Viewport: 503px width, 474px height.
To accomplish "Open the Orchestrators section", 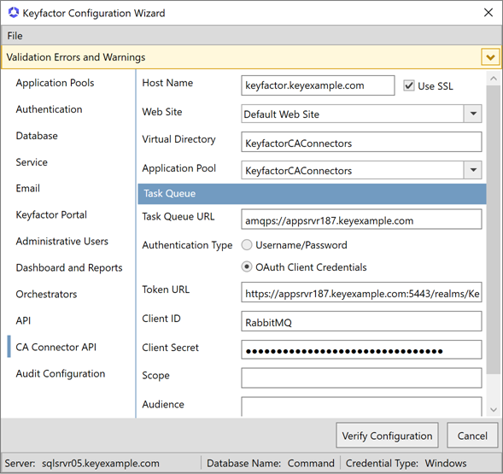I will (46, 295).
